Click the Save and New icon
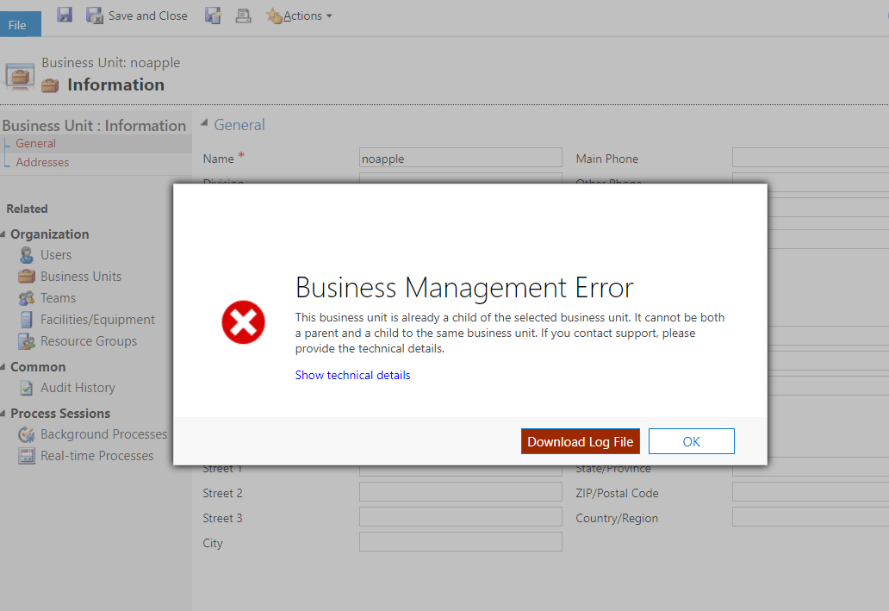Image resolution: width=889 pixels, height=611 pixels. pos(213,16)
